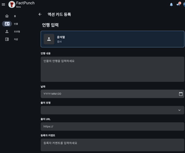Click the 홈 label in the sidebar
Screen dimensions: 185x153
15,16
